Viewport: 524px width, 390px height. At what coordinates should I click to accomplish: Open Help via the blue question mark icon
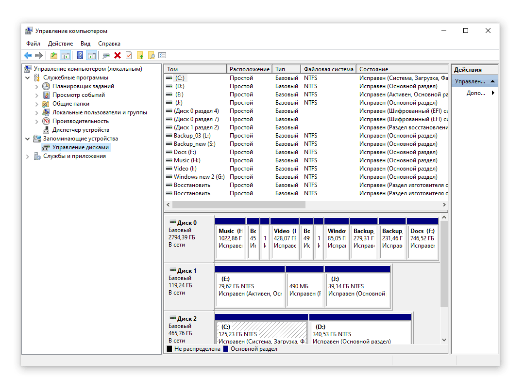pos(80,55)
